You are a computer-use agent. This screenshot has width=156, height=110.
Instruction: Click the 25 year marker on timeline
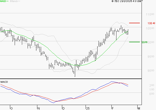[x=88, y=108]
